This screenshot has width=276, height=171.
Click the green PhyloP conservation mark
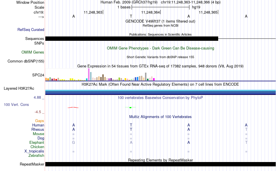(x=130, y=107)
